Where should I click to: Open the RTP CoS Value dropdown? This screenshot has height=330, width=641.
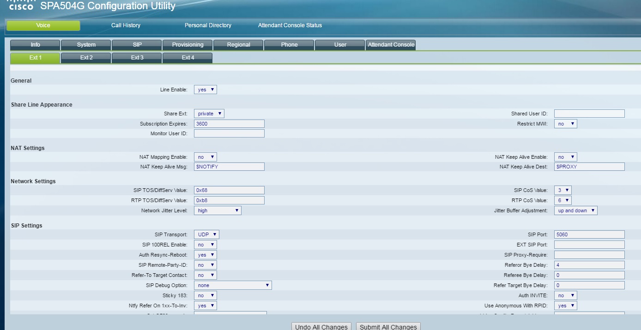(563, 200)
